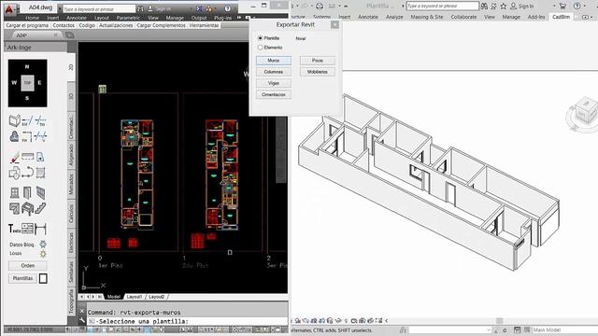Click the TOP face of the view compass
Viewport: 598px width, 336px height.
pyautogui.click(x=27, y=83)
